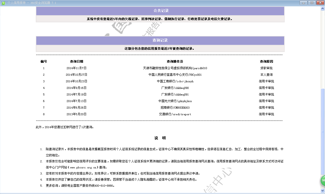The image size is (325, 194).
Task: Select the date 2014年9月16日
Action: coord(76,88)
